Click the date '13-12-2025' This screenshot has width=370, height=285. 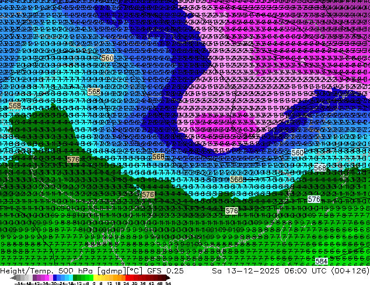pos(253,270)
